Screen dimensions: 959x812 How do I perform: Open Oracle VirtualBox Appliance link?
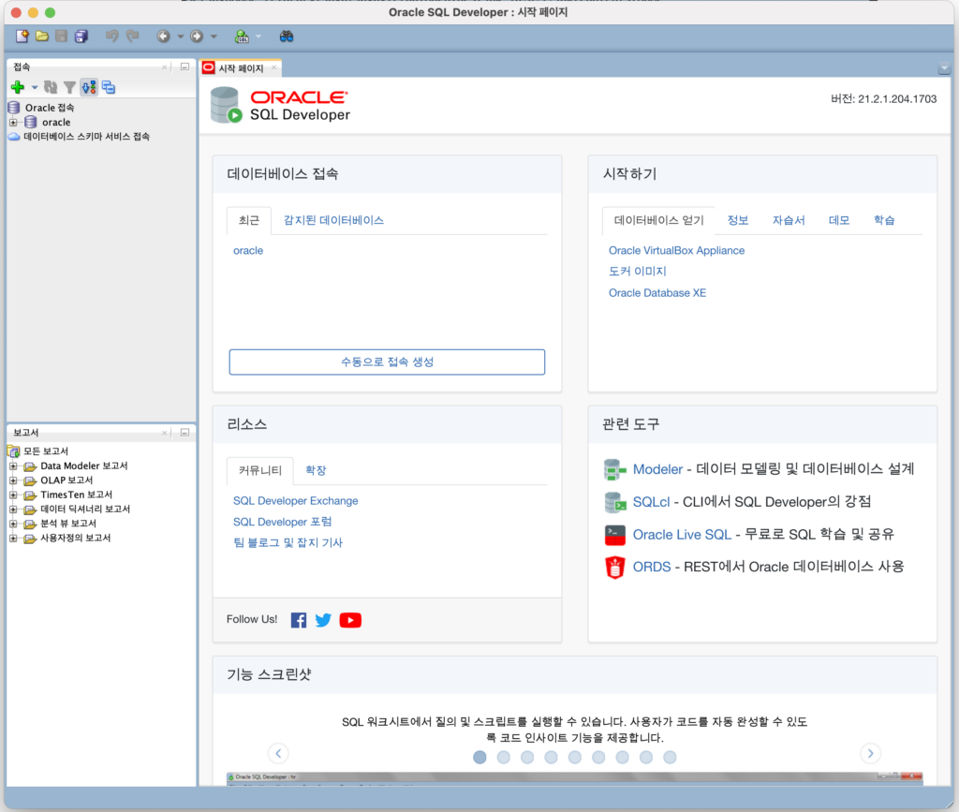676,251
